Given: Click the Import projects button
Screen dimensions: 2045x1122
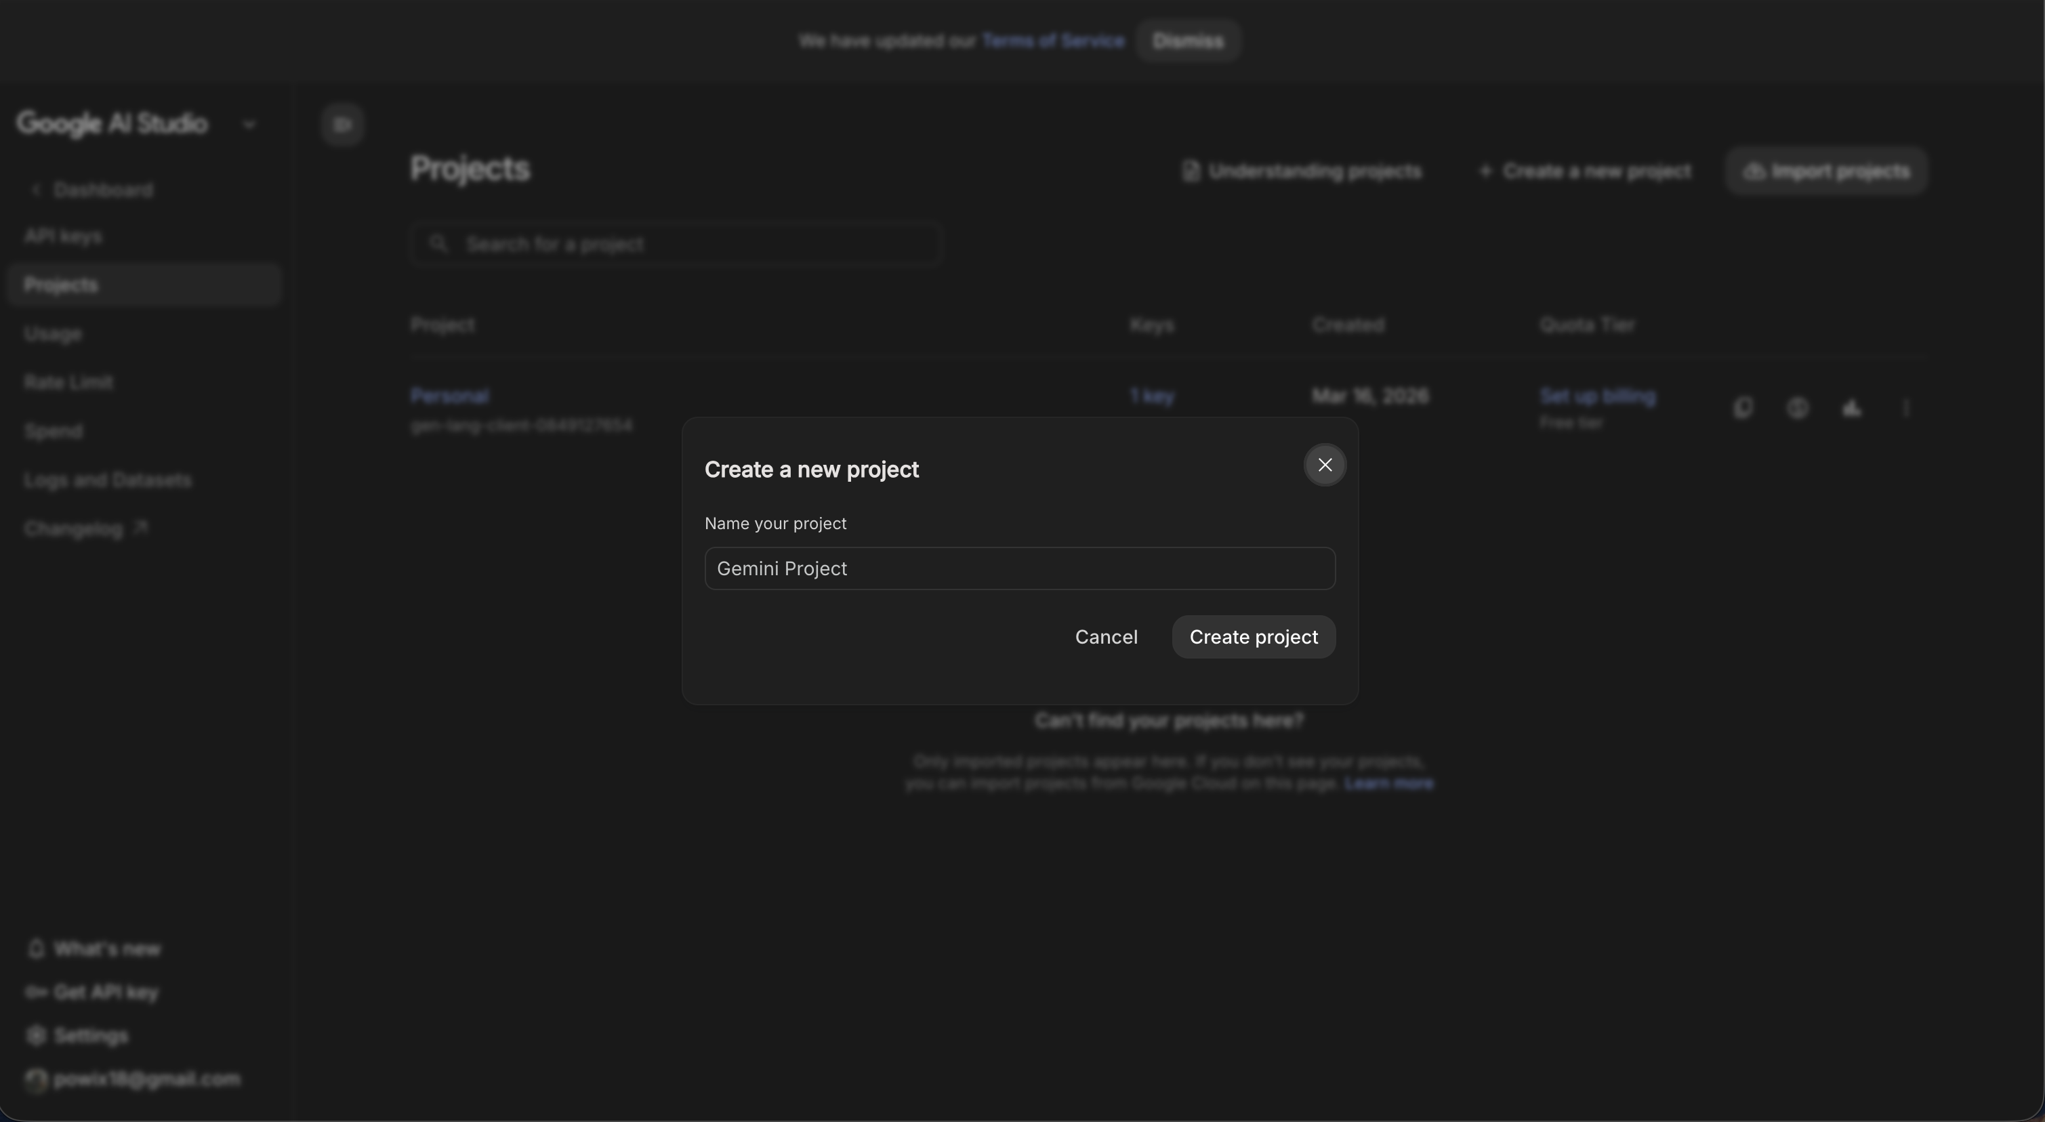Looking at the screenshot, I should click(x=1826, y=171).
